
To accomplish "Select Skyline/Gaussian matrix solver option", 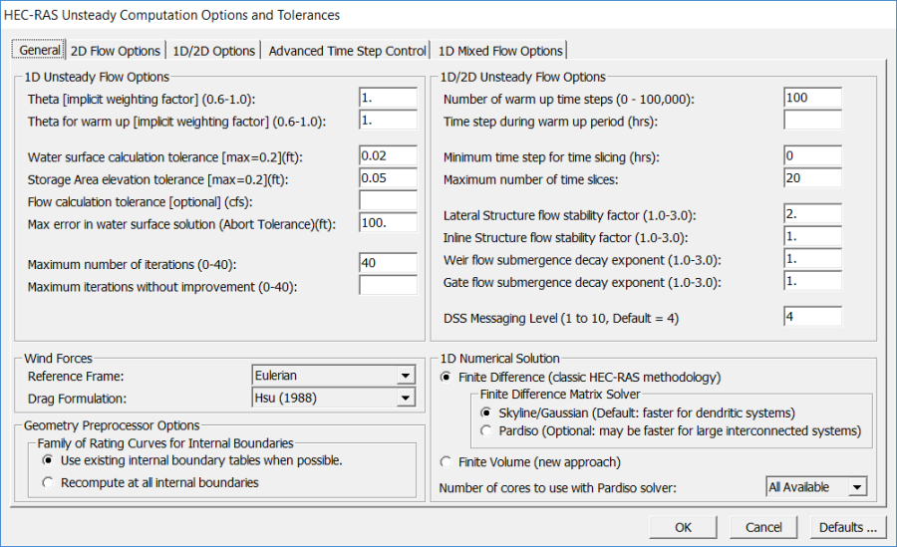I will [637, 413].
